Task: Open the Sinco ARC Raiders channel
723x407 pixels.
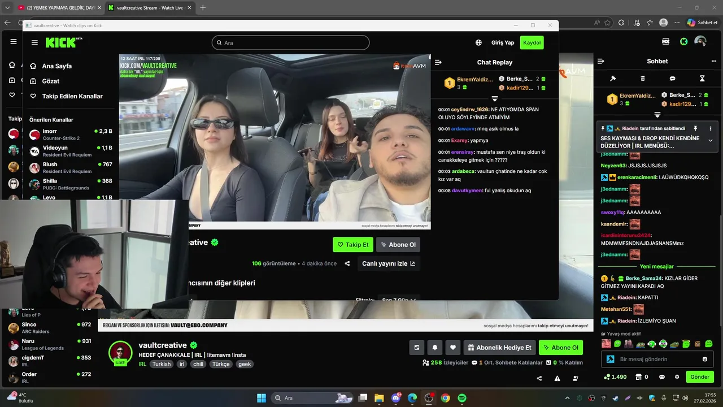Action: pos(50,328)
